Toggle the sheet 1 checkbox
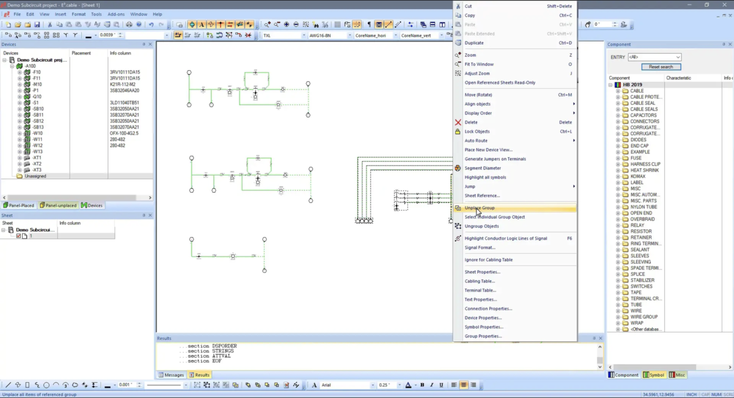The image size is (734, 398). 19,236
